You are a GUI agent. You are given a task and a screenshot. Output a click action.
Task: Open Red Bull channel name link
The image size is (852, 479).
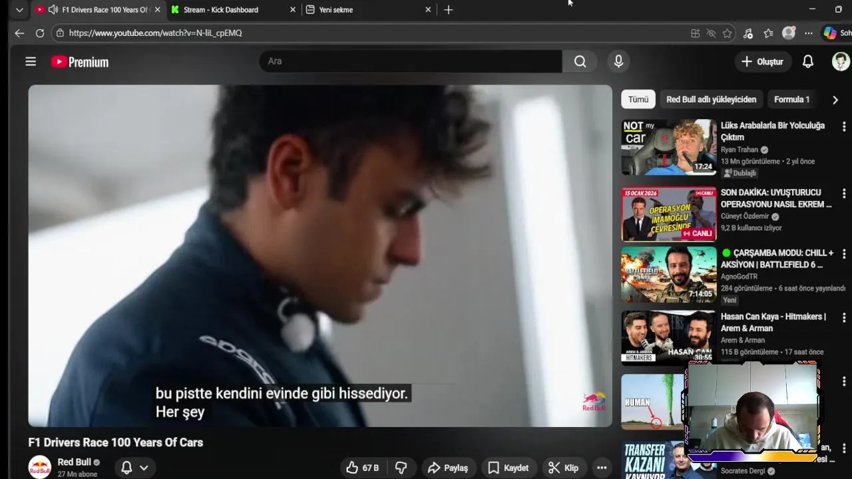pyautogui.click(x=74, y=462)
